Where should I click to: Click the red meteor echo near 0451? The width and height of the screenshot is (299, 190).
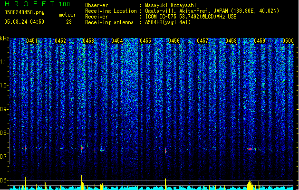tap(25, 148)
